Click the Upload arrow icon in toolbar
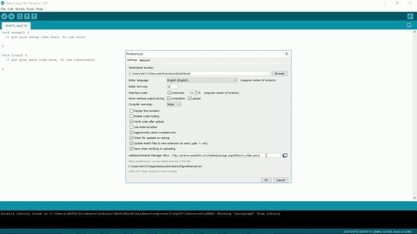Viewport: 417px width, 234px height. (12, 16)
